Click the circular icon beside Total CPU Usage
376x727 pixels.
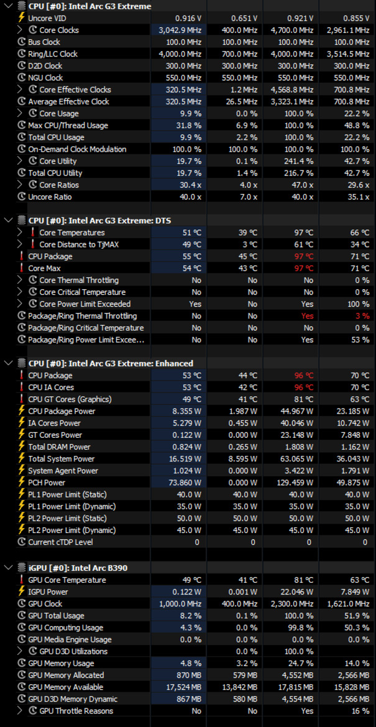21,137
